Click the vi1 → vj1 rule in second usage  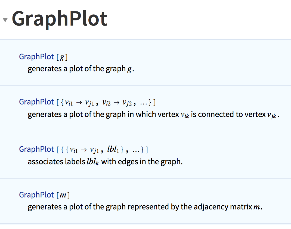point(80,103)
